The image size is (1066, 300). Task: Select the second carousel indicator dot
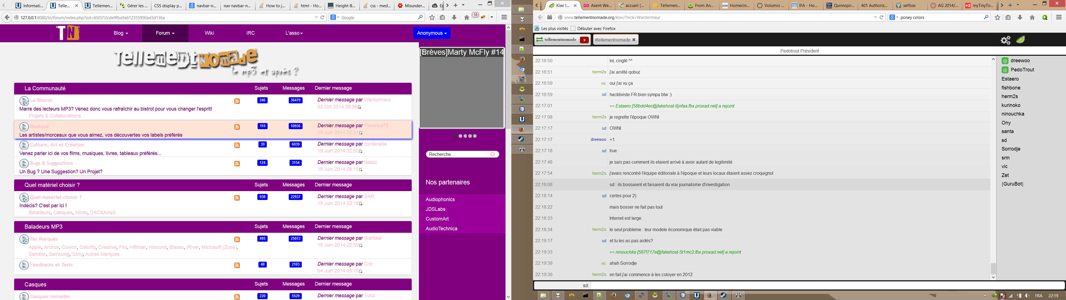coord(461,136)
